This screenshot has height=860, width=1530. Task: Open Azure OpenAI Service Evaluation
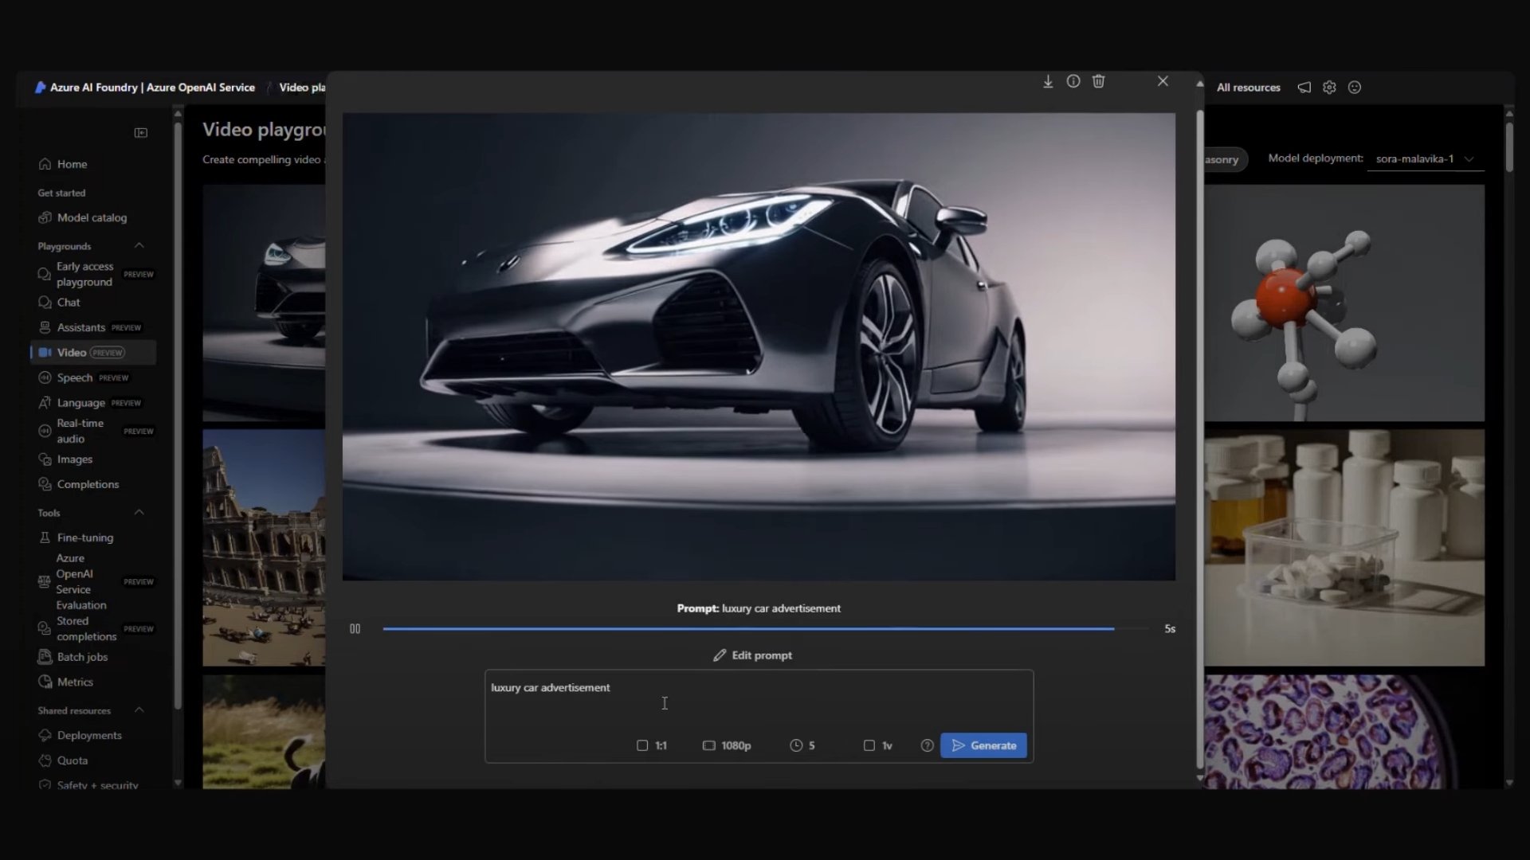[x=96, y=581]
